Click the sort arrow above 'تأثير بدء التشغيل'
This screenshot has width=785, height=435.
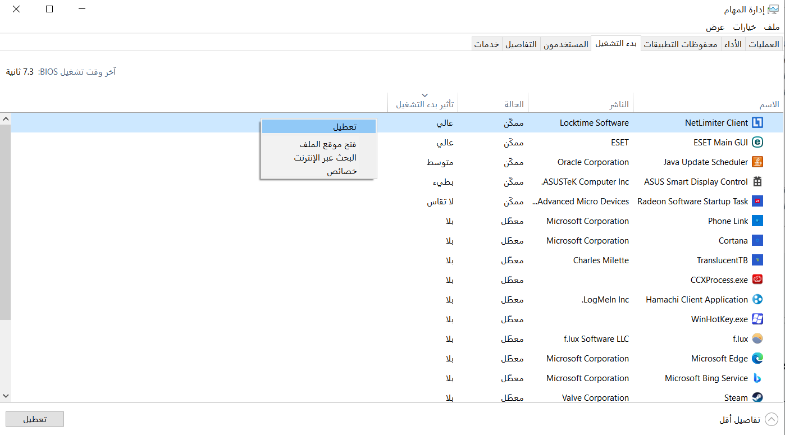(x=425, y=95)
